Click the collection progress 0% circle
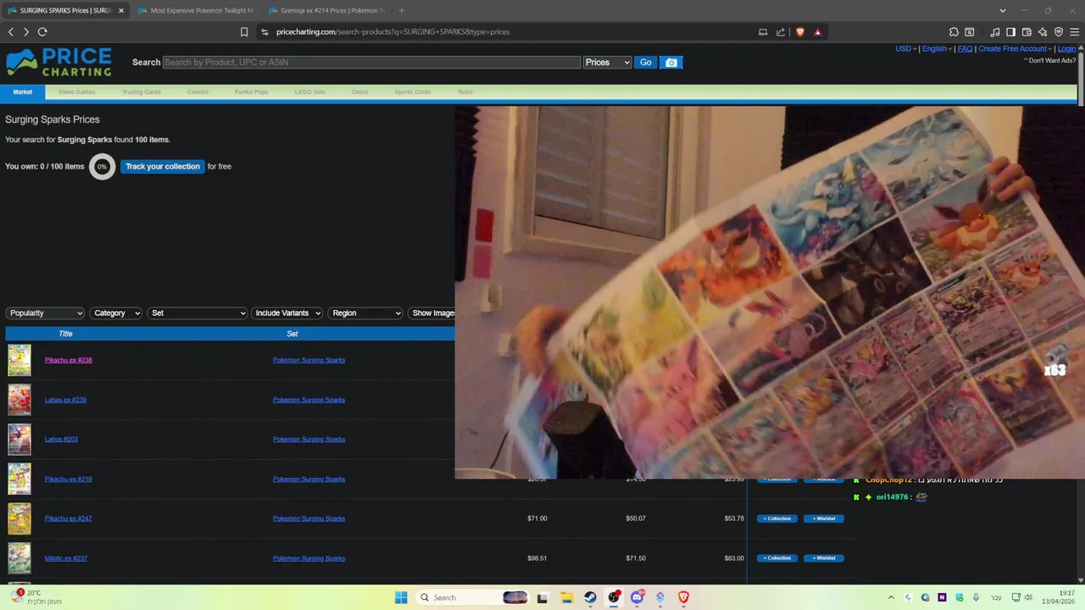The height and width of the screenshot is (610, 1085). [102, 167]
